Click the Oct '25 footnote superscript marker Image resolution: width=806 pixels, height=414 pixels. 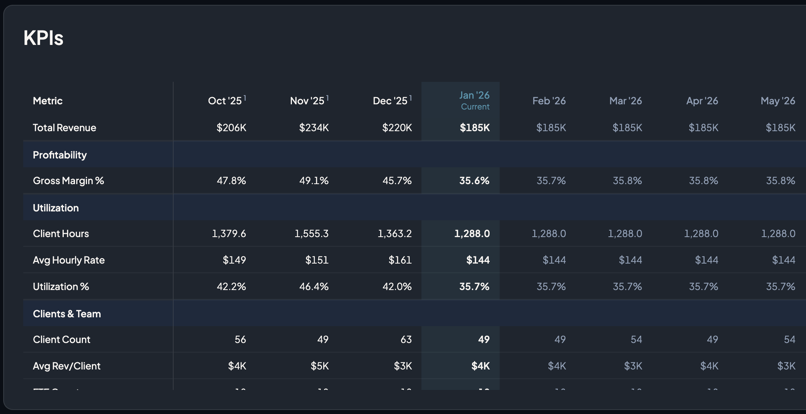click(x=245, y=98)
